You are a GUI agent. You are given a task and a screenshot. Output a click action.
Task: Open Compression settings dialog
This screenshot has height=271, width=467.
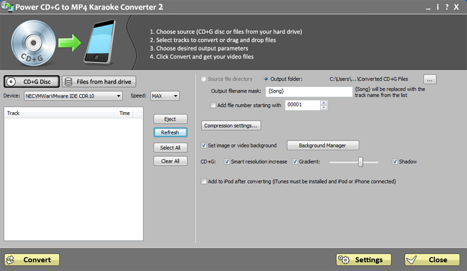[231, 126]
